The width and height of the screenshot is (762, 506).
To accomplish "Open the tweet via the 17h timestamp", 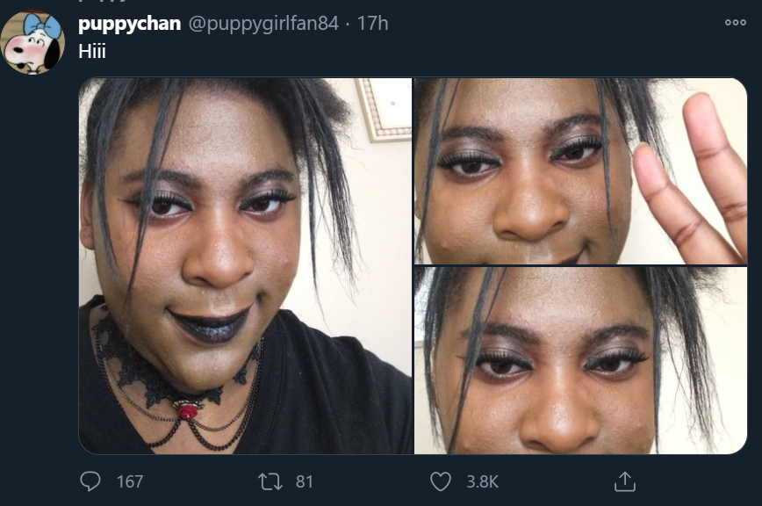I will (373, 24).
